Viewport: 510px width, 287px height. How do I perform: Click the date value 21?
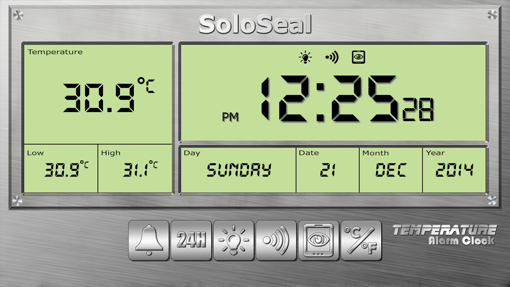pyautogui.click(x=328, y=170)
